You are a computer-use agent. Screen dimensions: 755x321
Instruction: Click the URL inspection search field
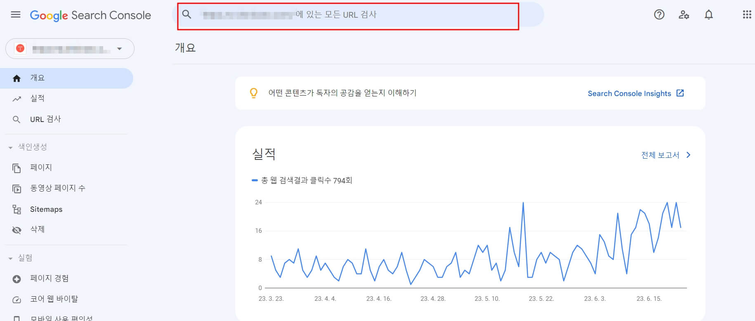point(358,14)
